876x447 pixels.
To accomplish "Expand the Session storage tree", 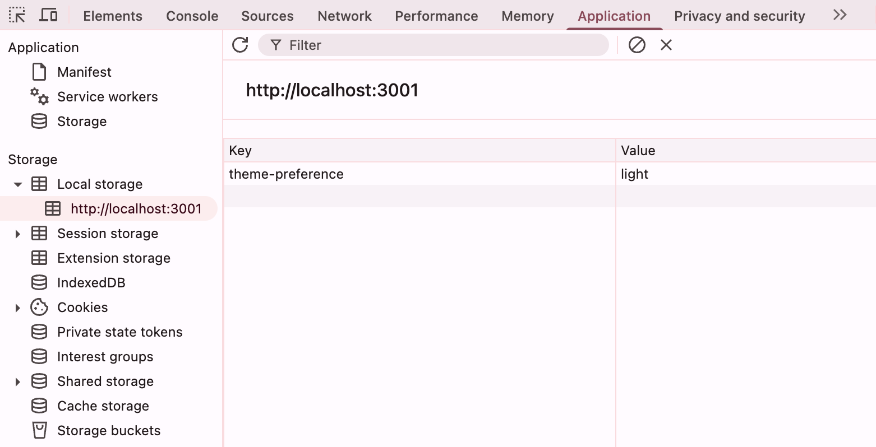I will coord(18,234).
